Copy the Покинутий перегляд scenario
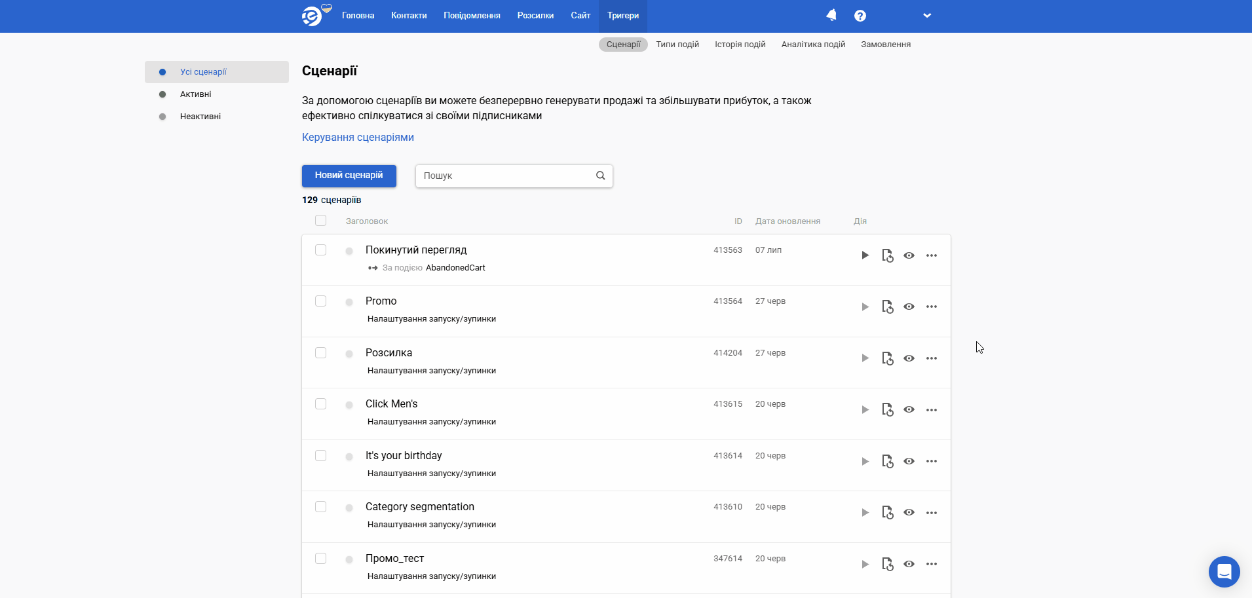The image size is (1252, 598). [888, 255]
